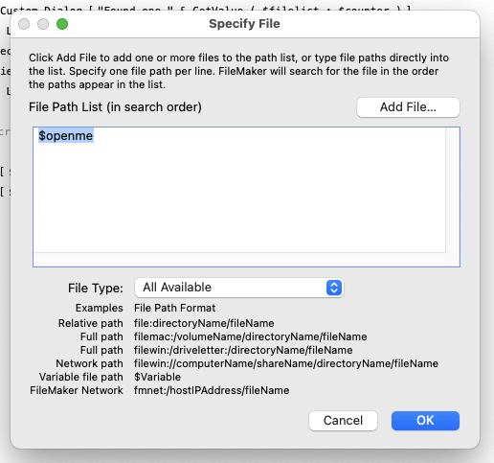494x463 pixels.
Task: Click the empty area of the file path list
Action: (x=239, y=198)
